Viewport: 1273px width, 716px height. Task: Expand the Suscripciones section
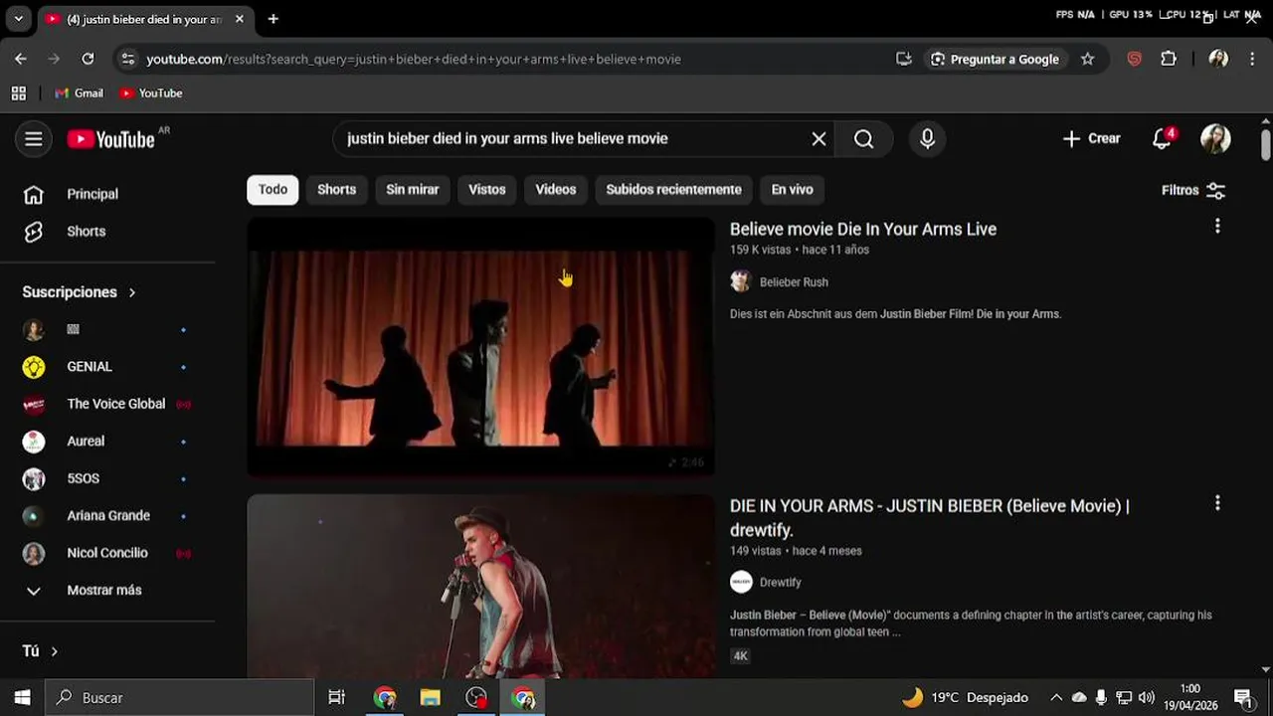point(80,292)
